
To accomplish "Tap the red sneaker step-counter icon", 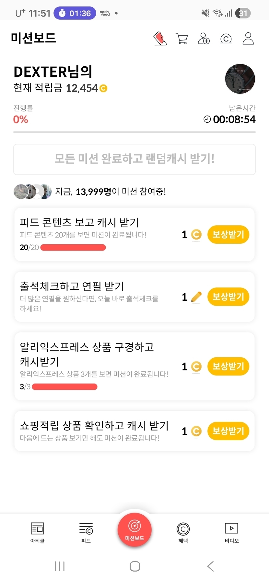I will (160, 39).
